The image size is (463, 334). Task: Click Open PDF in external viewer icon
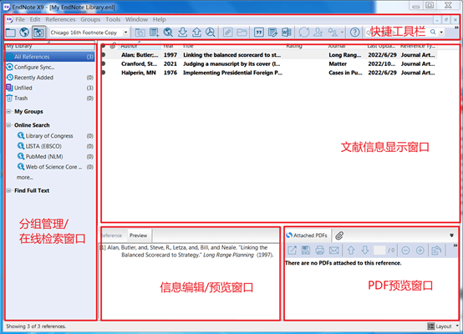(292, 250)
